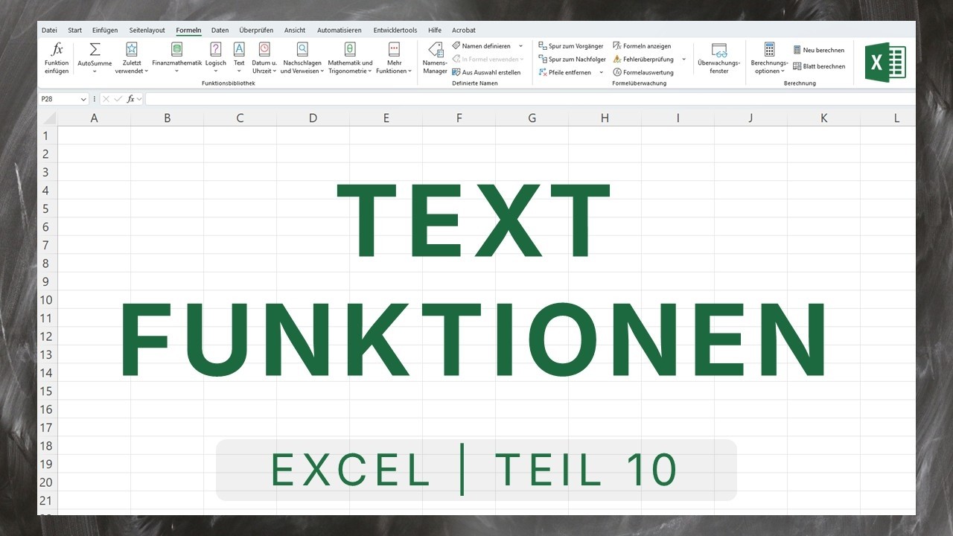Open the Datei tab
This screenshot has width=953, height=536.
(x=49, y=31)
